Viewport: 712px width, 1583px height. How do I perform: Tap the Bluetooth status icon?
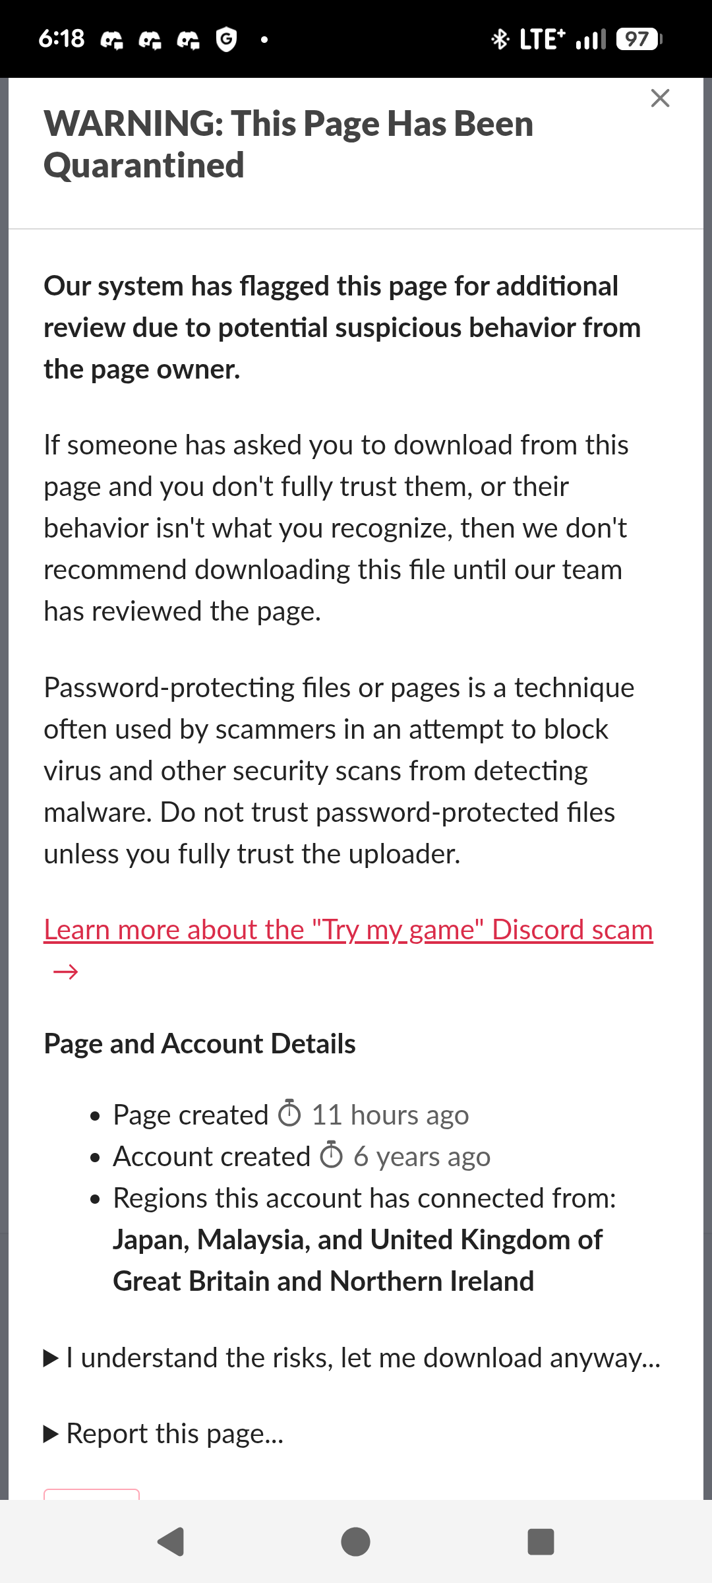tap(500, 40)
